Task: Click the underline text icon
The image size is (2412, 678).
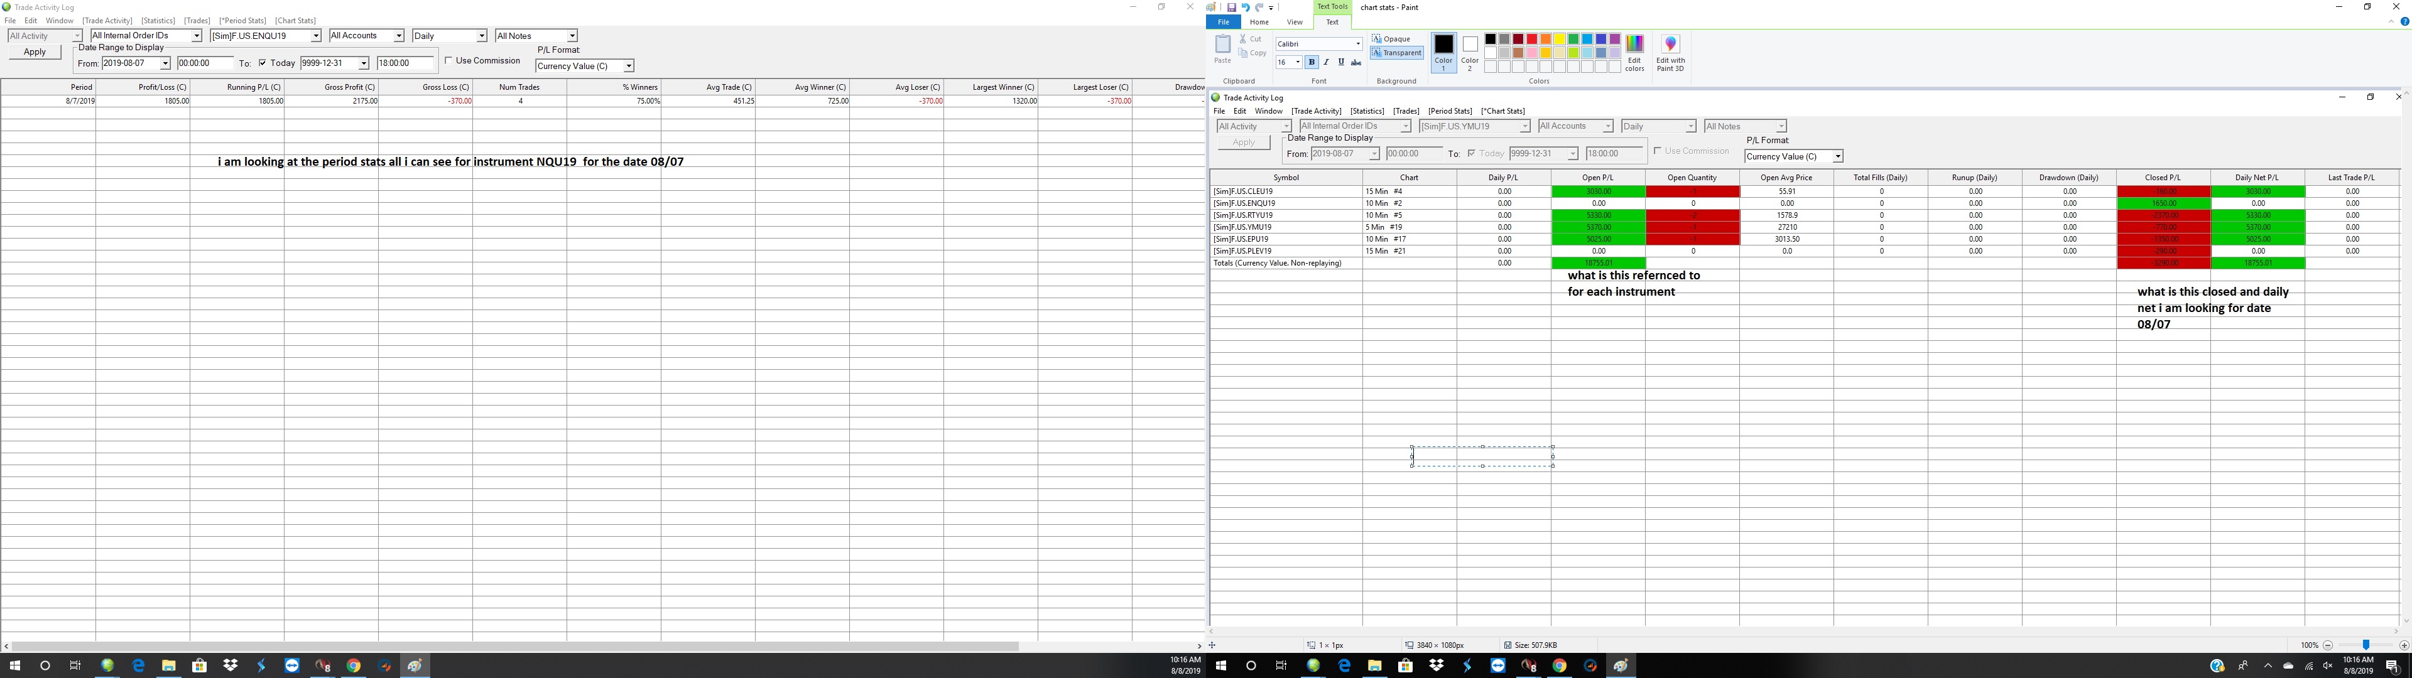Action: tap(1341, 62)
